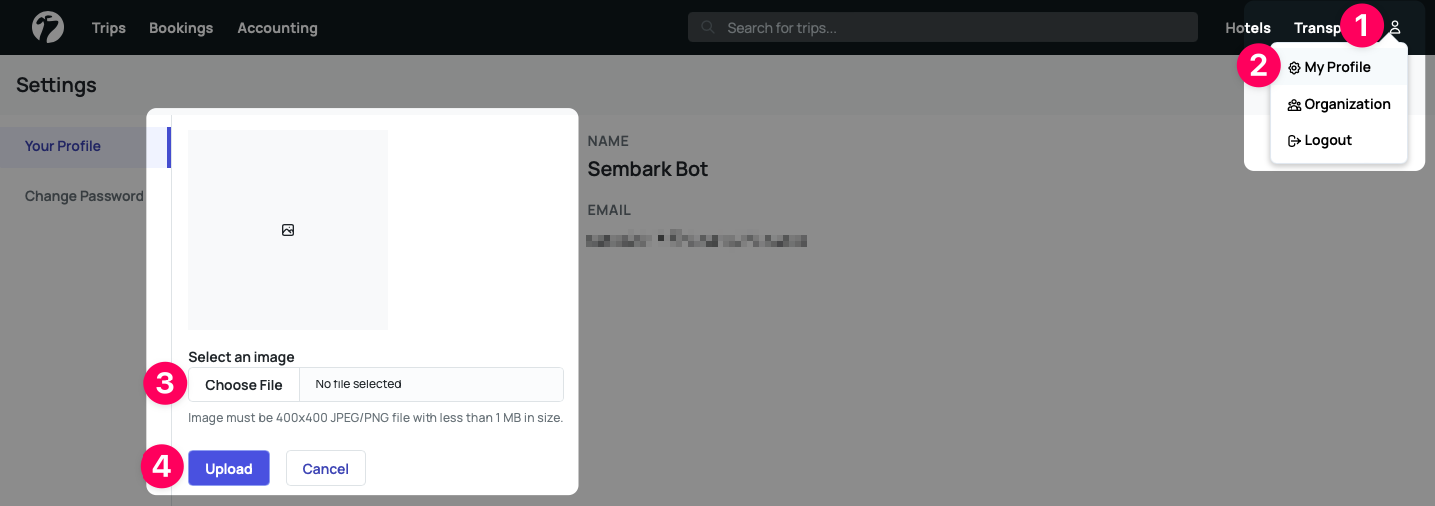Cancel the image upload dialog
Image resolution: width=1435 pixels, height=506 pixels.
[x=325, y=468]
